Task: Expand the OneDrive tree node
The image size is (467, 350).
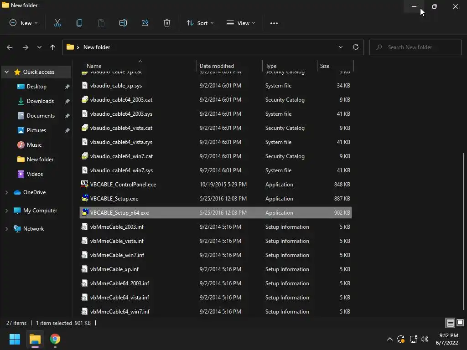Action: tap(6, 192)
